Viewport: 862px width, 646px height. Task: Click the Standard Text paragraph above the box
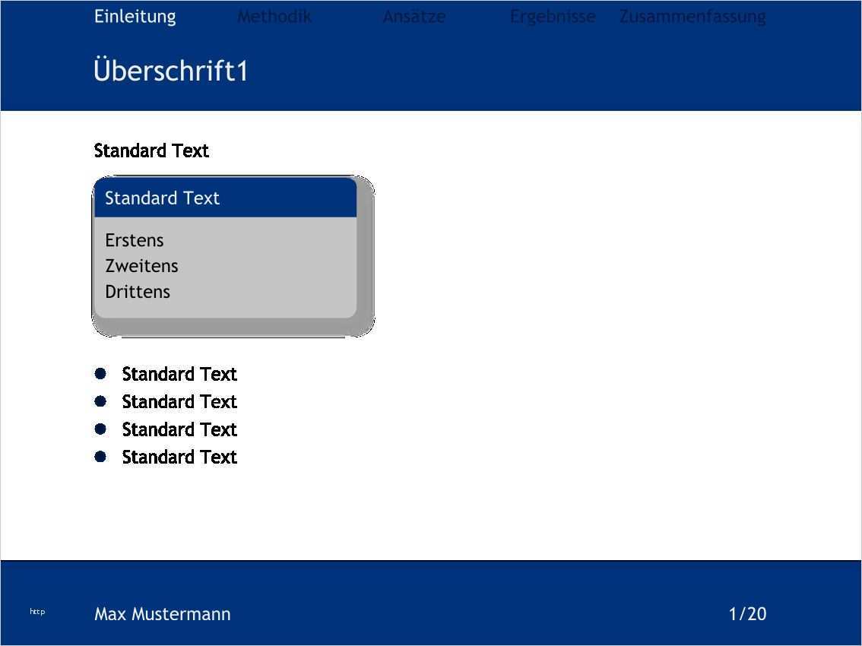(x=151, y=150)
